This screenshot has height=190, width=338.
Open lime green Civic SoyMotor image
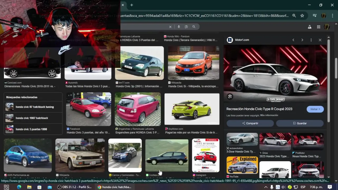click(192, 109)
